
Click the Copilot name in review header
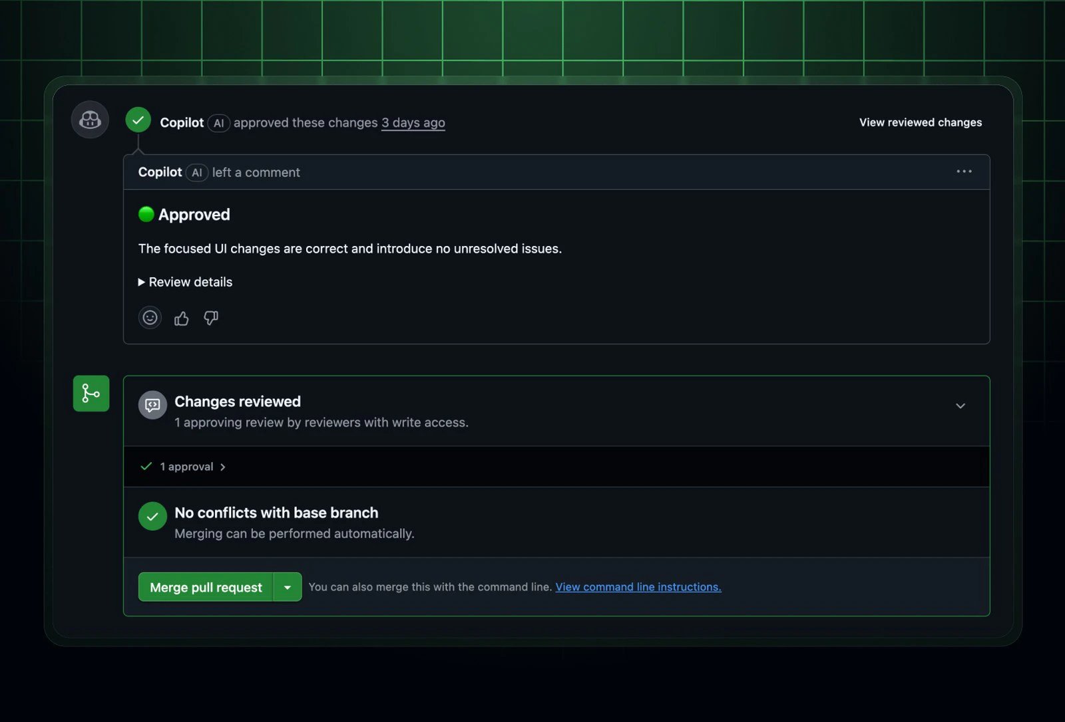(x=182, y=123)
